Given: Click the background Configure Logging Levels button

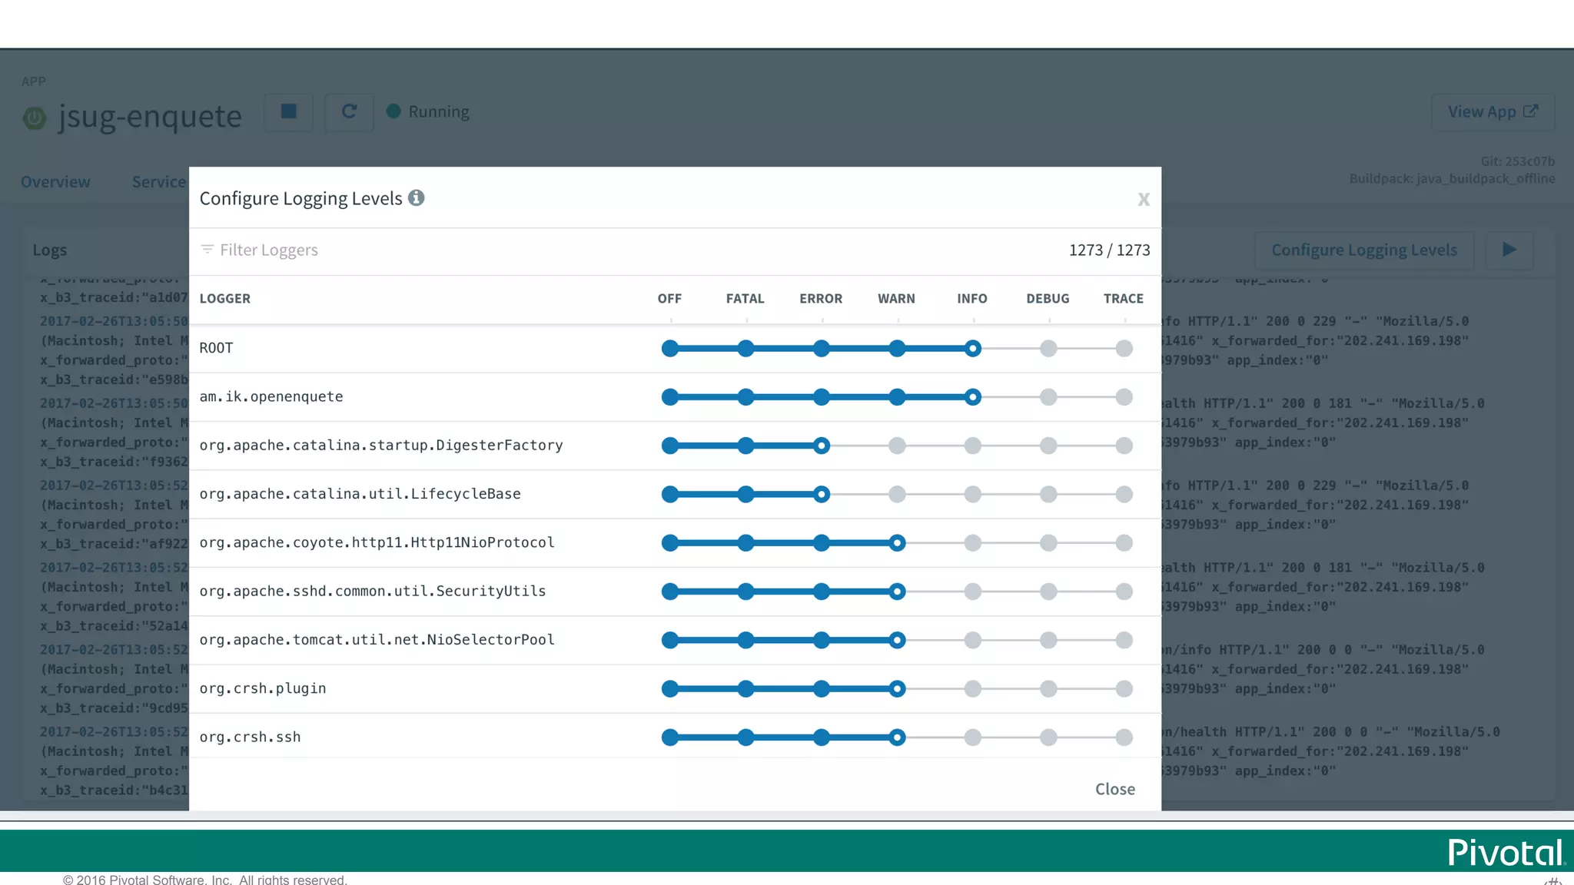Looking at the screenshot, I should point(1363,250).
